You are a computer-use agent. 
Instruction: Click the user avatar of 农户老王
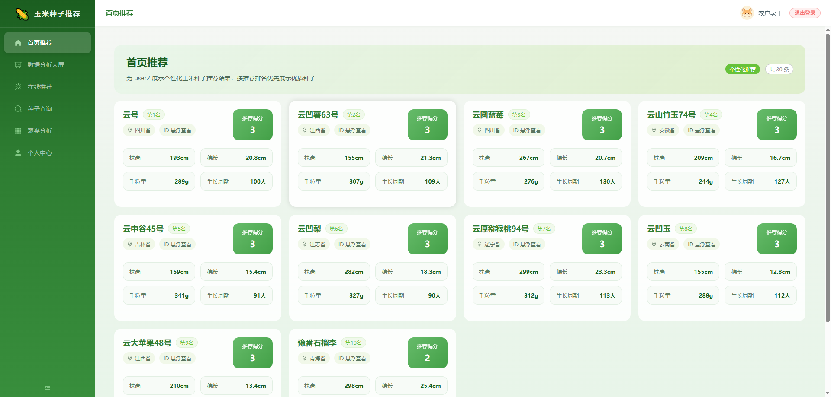[747, 13]
